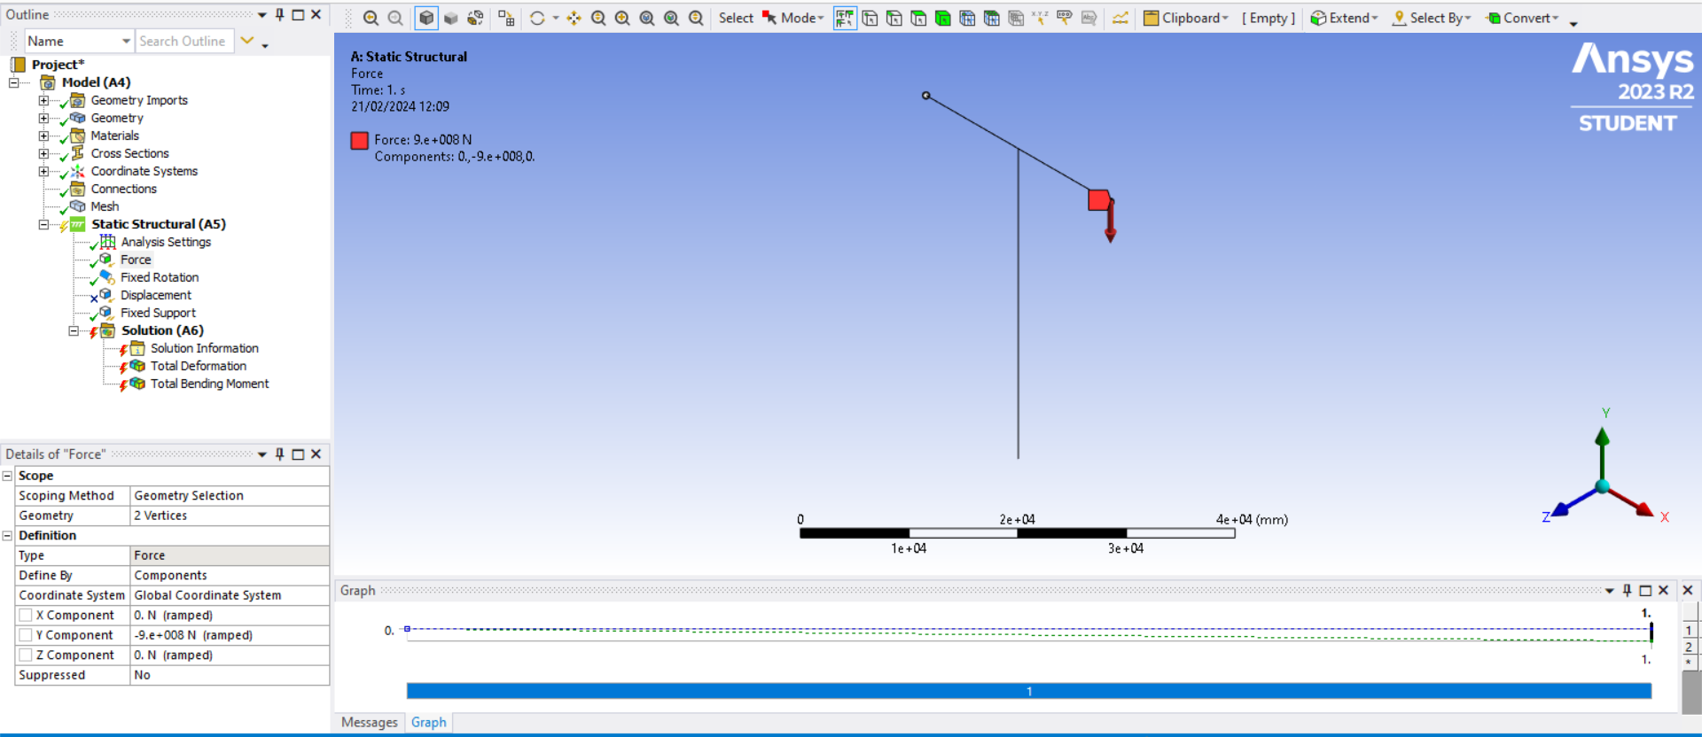Open the Clipboard menu
Image resolution: width=1702 pixels, height=737 pixels.
pyautogui.click(x=1186, y=18)
